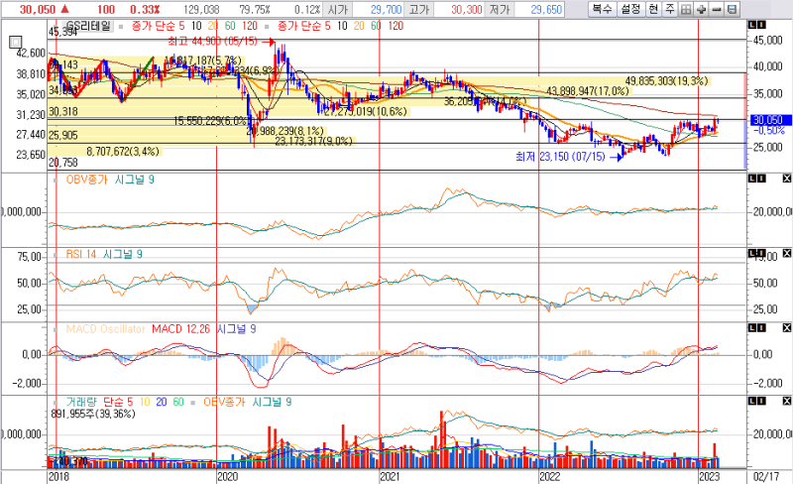Click the minus zoom-out toolbar icon
This screenshot has width=793, height=484.
tap(716, 9)
